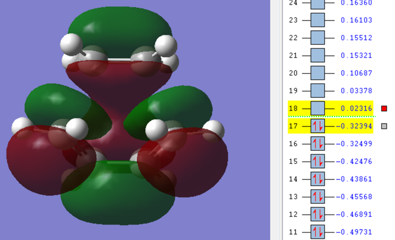Viewport: 395px width, 240px height.
Task: Click orbital number label 13
Action: click(293, 197)
